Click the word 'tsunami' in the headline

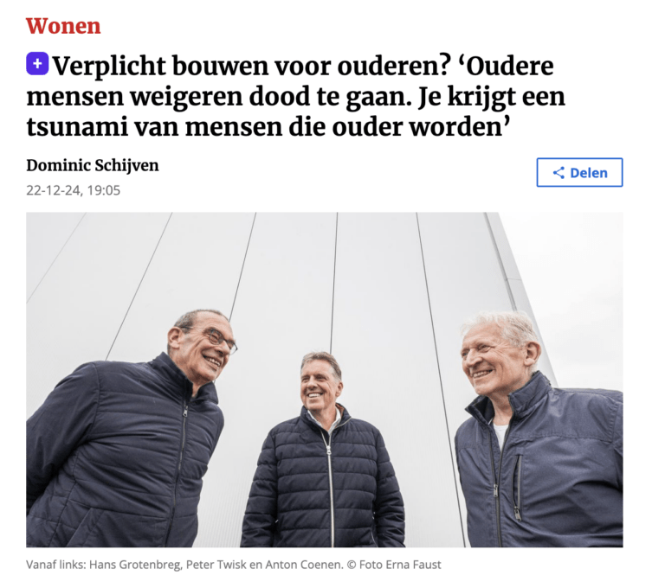[x=77, y=127]
